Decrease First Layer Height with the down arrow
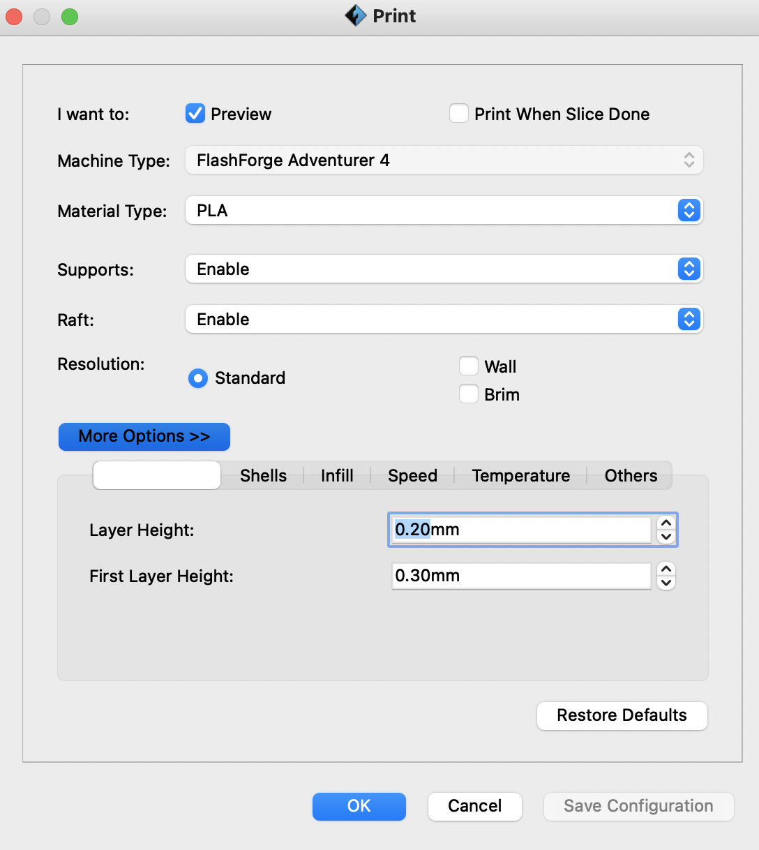The width and height of the screenshot is (759, 850). click(666, 583)
